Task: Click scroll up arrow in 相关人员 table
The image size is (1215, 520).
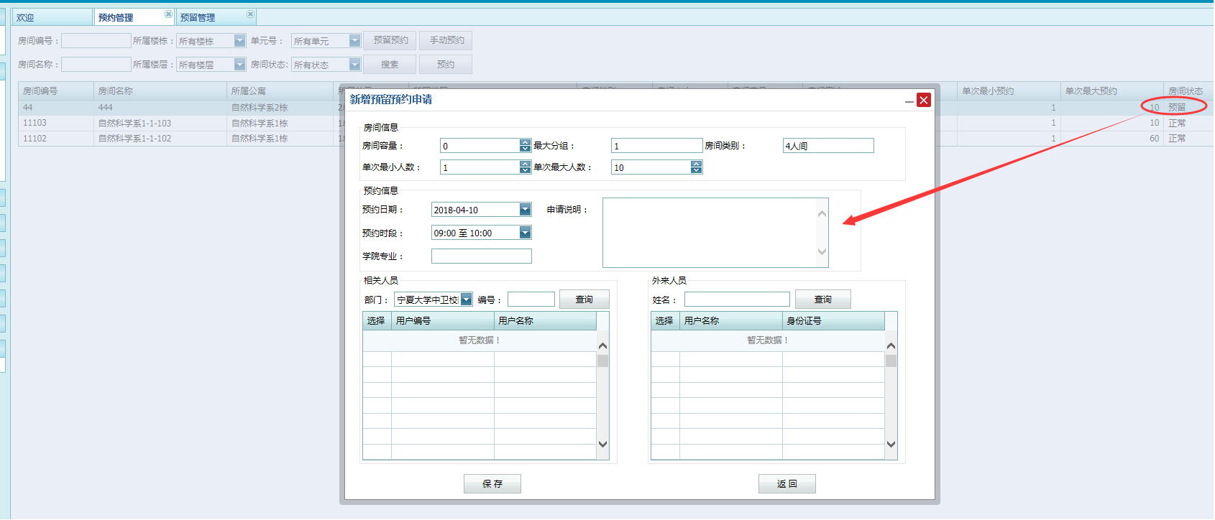Action: [x=602, y=346]
